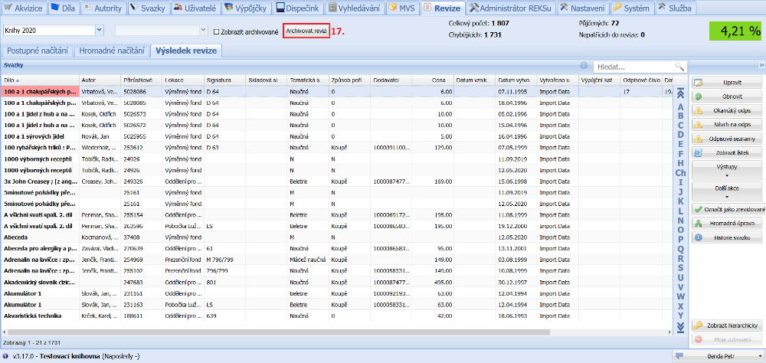The height and width of the screenshot is (363, 766).
Task: Click the magnifier icon in the search box
Action: coord(679,67)
